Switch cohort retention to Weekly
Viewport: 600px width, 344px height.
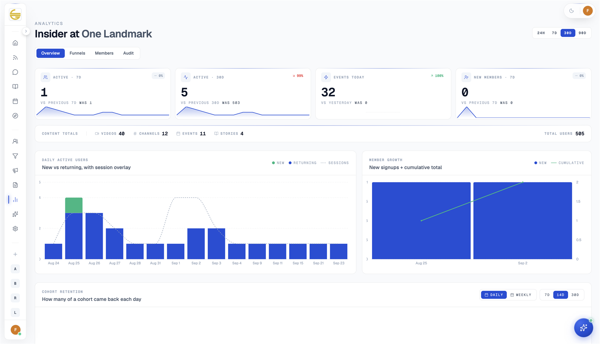[521, 295]
